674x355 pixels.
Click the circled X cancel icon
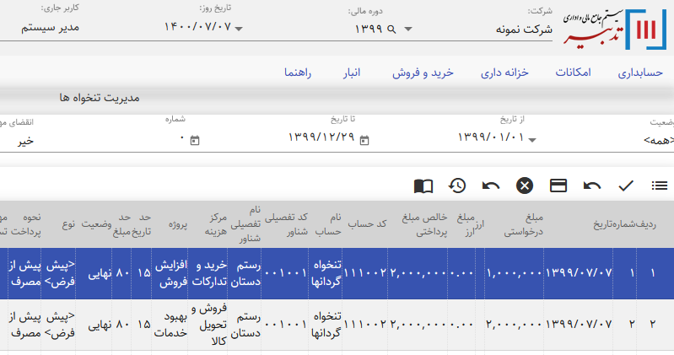click(x=525, y=186)
